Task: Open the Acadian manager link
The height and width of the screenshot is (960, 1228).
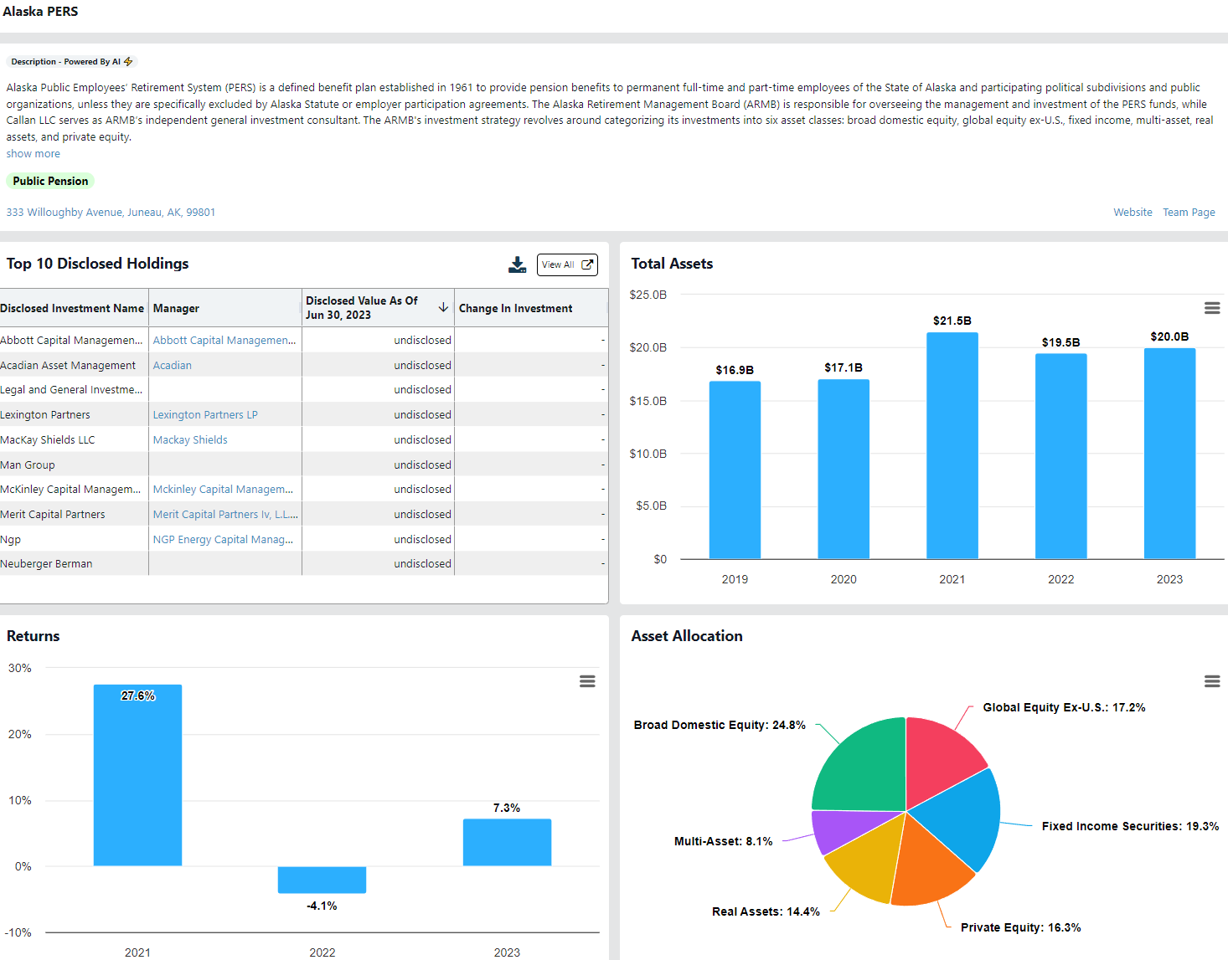Action: [172, 366]
